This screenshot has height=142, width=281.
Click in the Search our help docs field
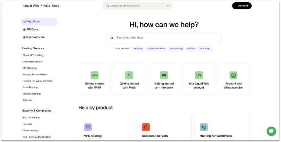[164, 38]
